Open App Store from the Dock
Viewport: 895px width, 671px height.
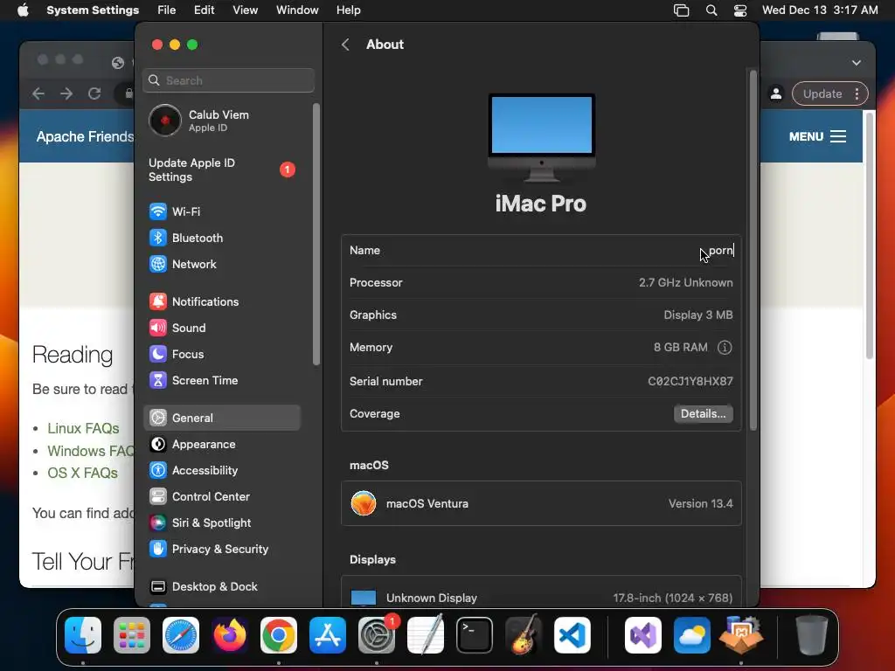(328, 635)
